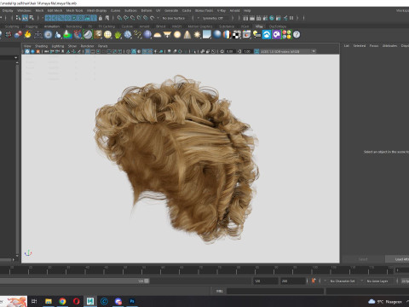Open the Deform menu
The width and height of the screenshot is (409, 307).
pyautogui.click(x=147, y=10)
